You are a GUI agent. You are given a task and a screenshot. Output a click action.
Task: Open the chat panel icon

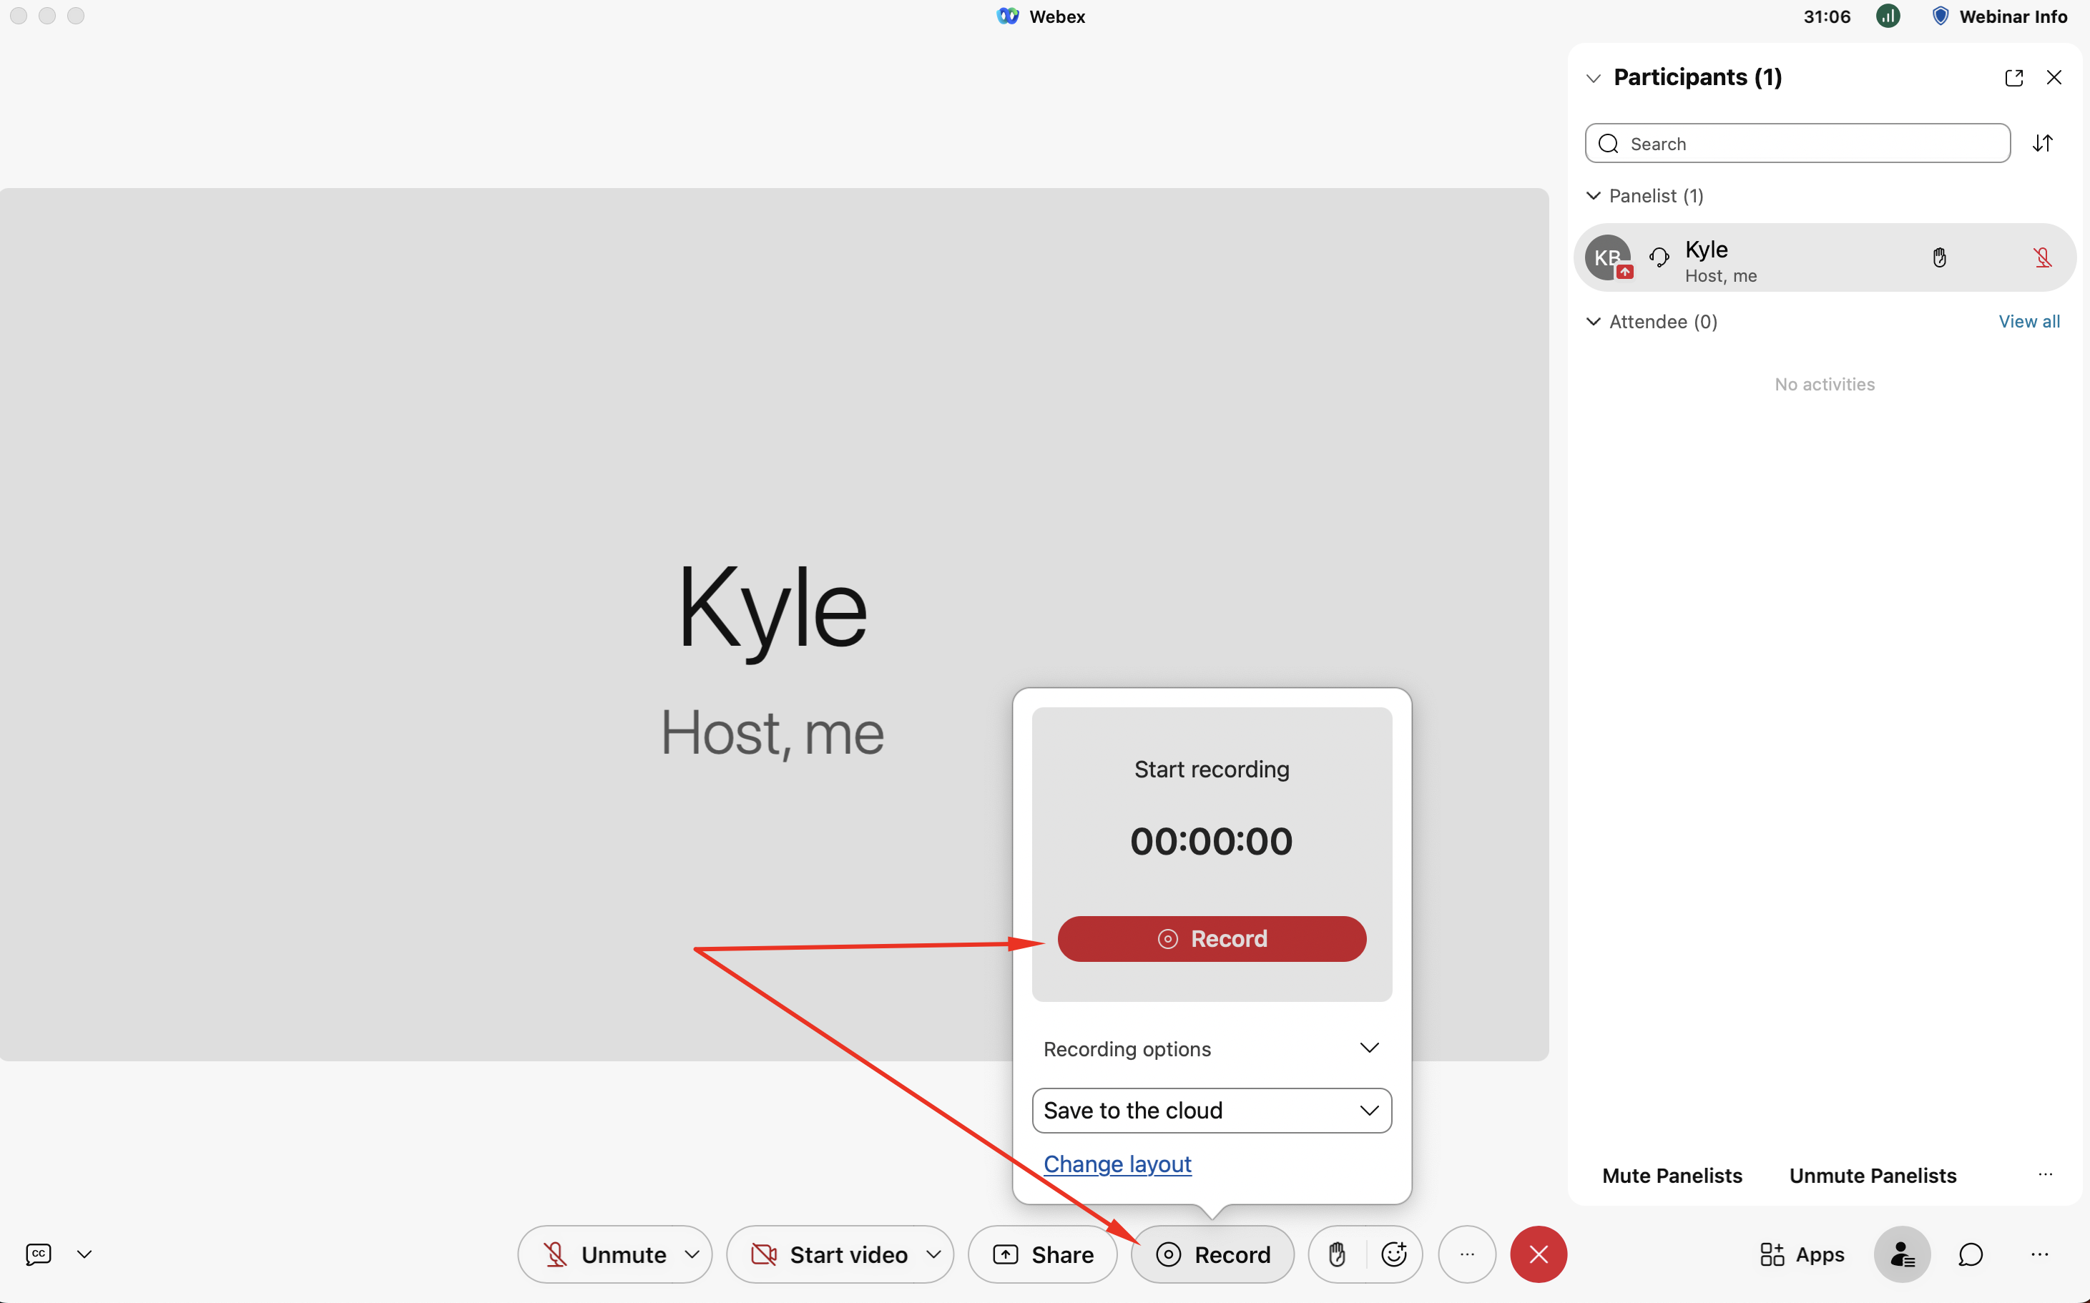(x=1971, y=1254)
